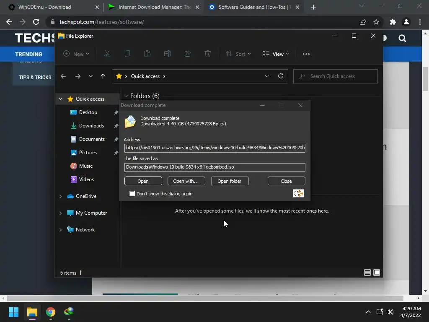This screenshot has height=322, width=429.
Task: Click the browser horizontal scrollbar
Action: pos(205,298)
